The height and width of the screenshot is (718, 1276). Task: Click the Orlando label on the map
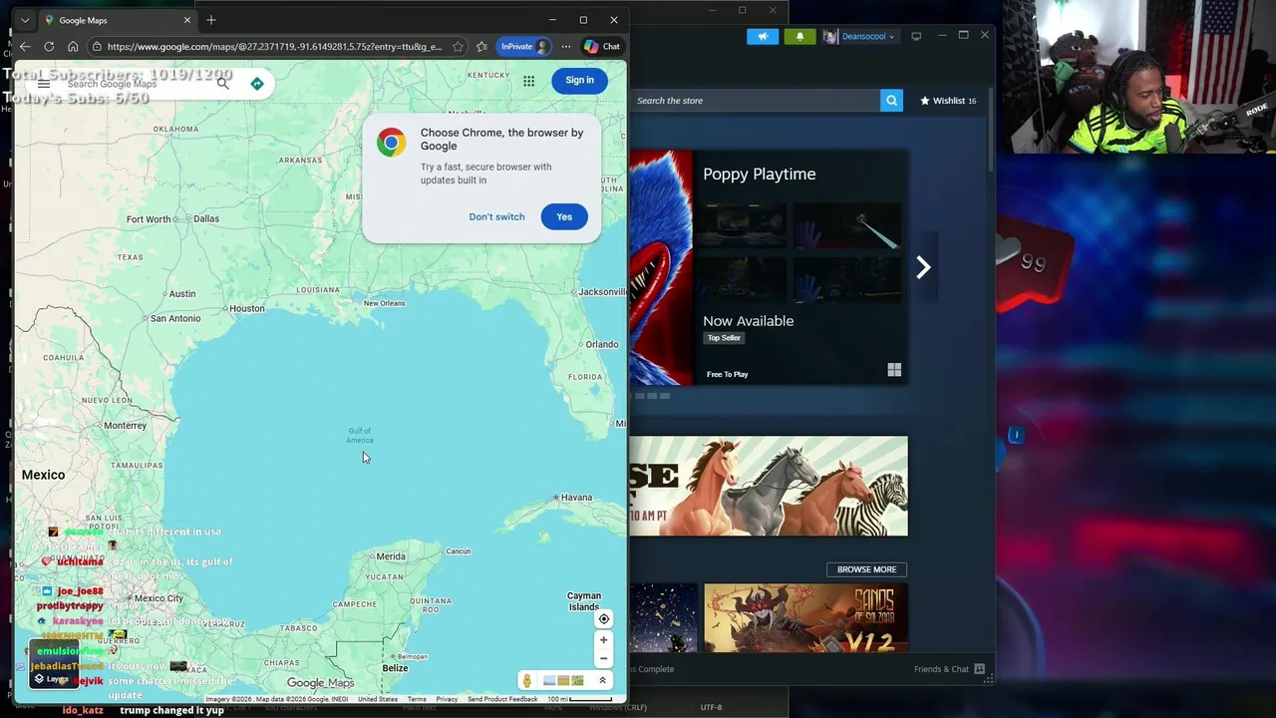tap(602, 344)
